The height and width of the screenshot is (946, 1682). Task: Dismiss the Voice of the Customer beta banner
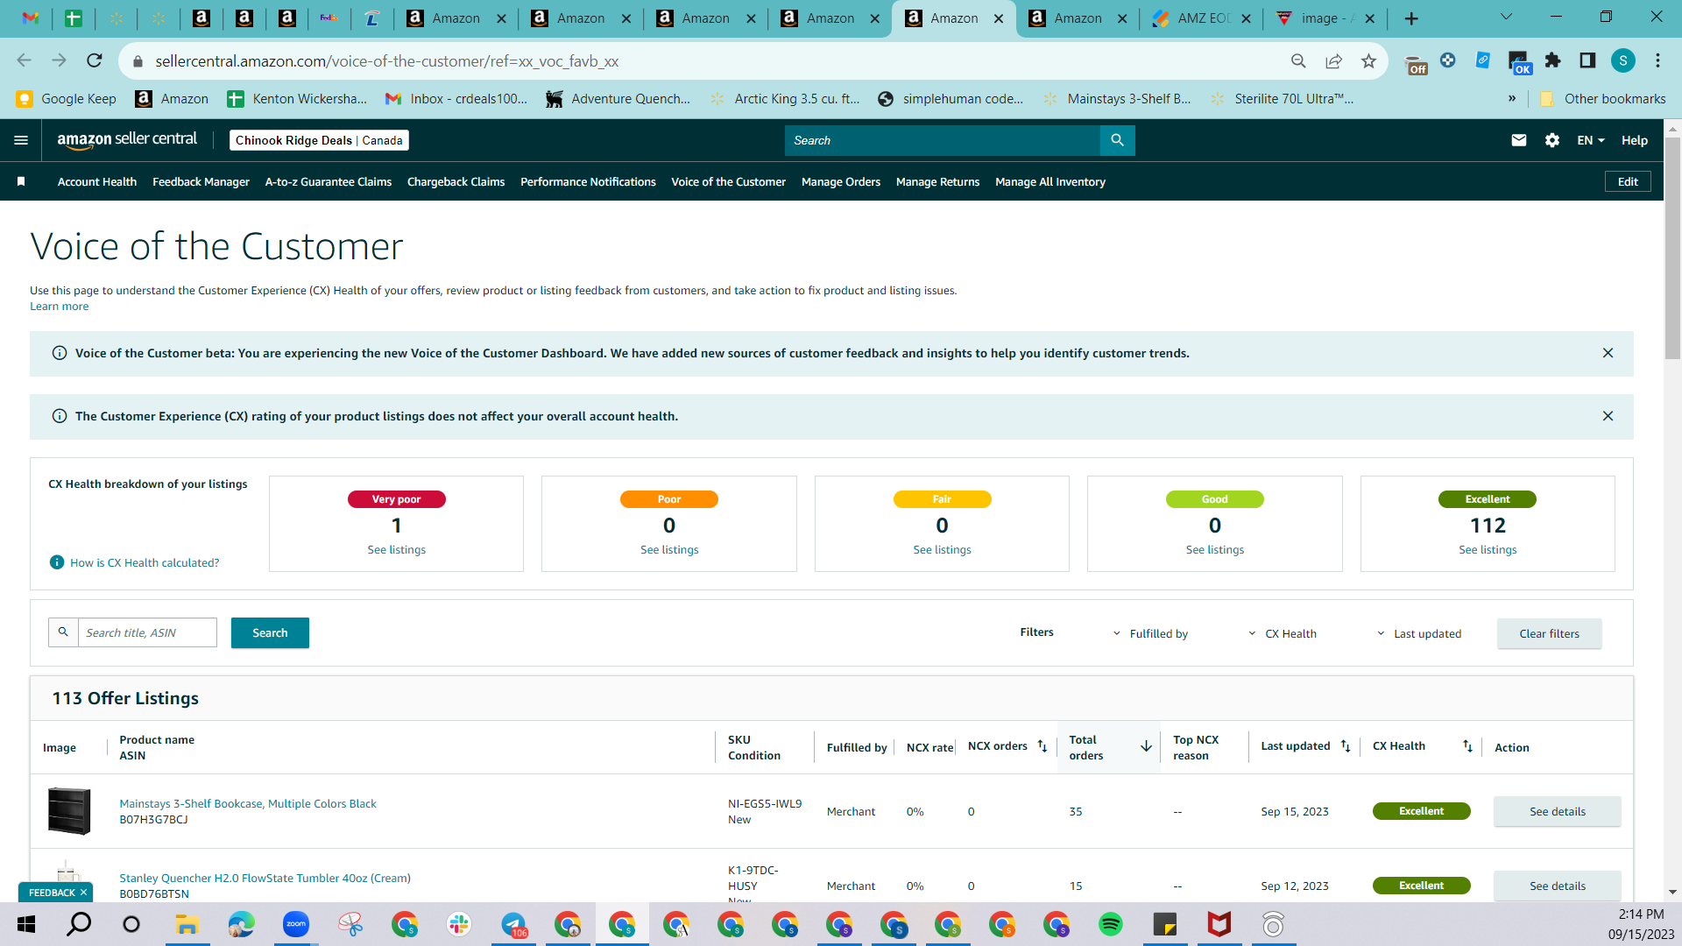pos(1608,353)
